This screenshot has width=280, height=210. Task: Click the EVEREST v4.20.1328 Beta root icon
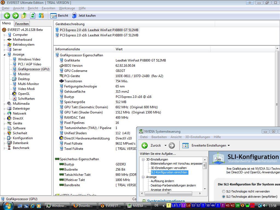coord(4,30)
